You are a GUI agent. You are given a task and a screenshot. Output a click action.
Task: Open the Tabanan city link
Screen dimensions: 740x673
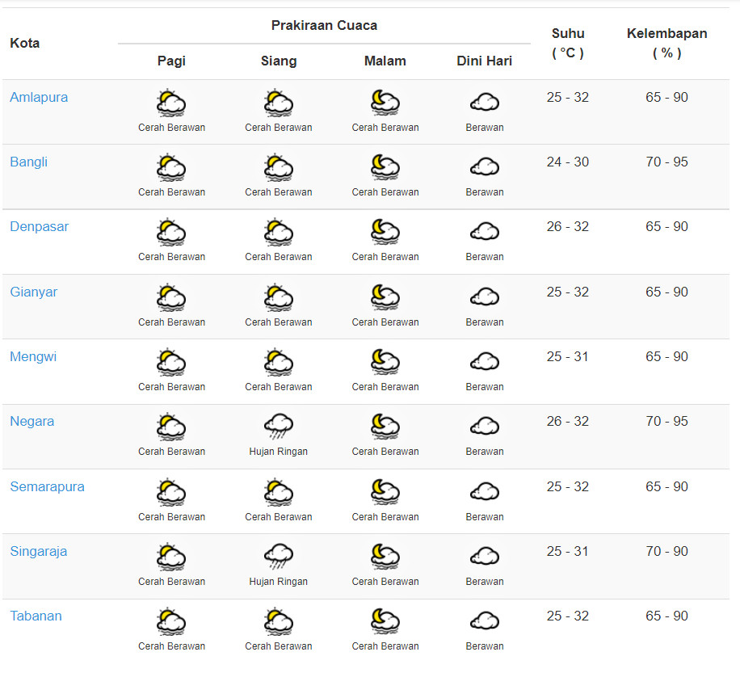pyautogui.click(x=36, y=616)
